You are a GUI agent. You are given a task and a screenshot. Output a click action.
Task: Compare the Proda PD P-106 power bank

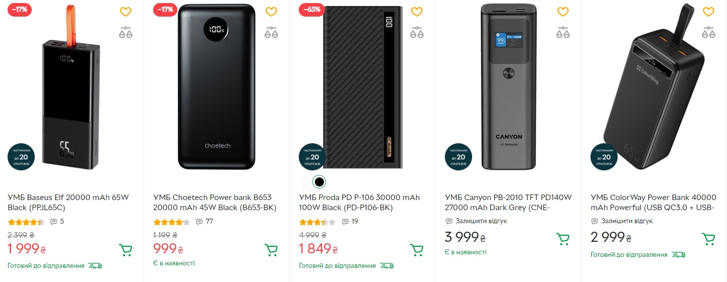point(417,33)
